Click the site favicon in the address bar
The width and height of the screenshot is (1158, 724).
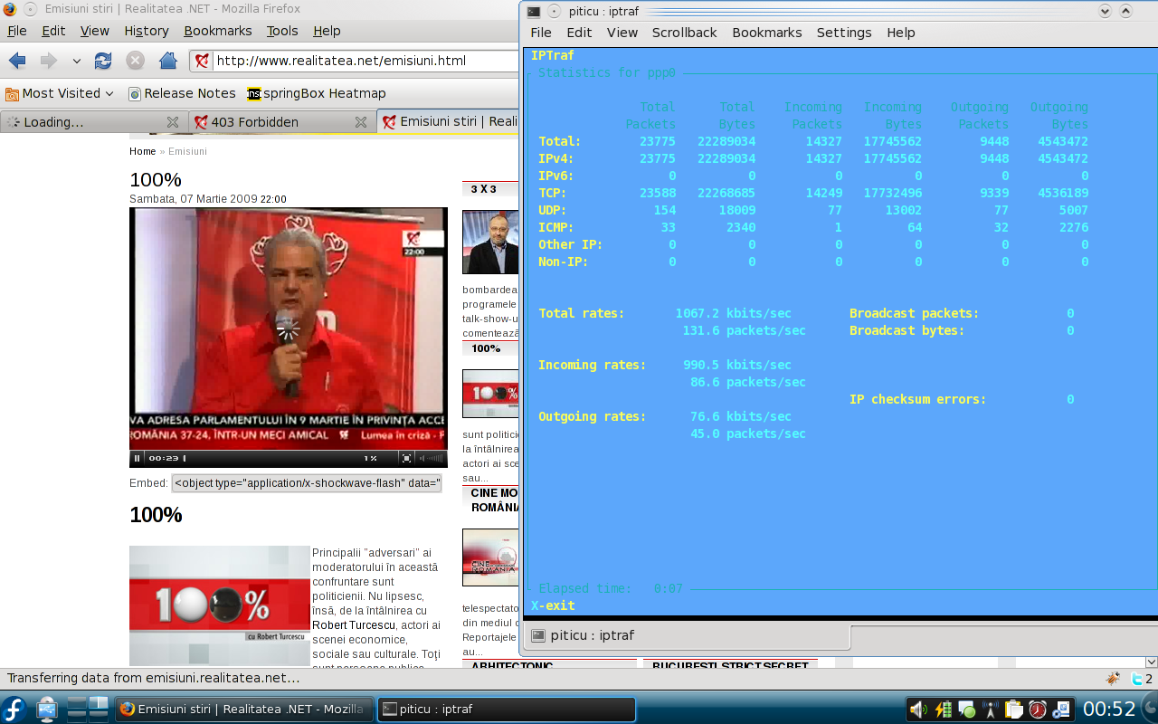203,62
